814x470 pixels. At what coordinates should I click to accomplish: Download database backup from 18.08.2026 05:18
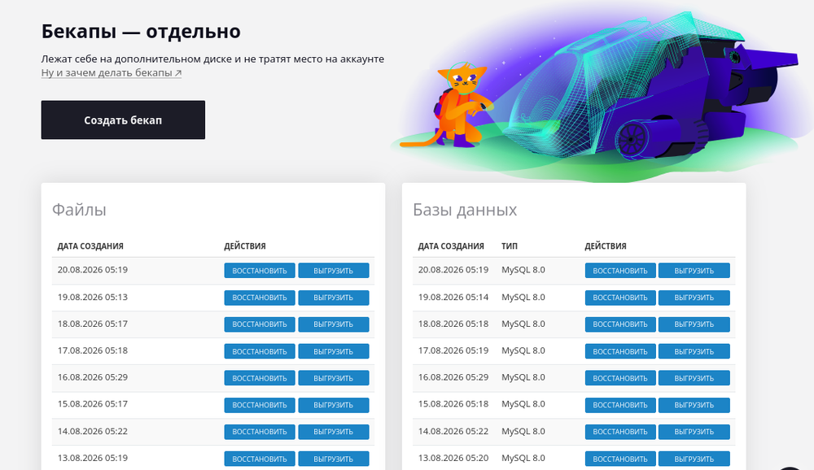(x=694, y=324)
